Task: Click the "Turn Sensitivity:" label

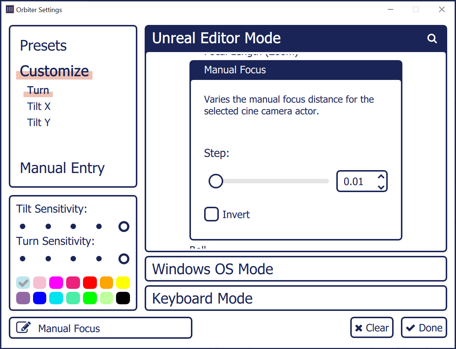Action: 55,241
